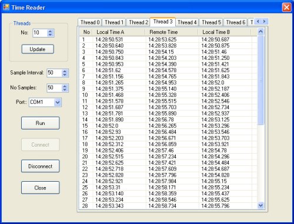
Task: Switch to the Thread 0 tab
Action: coord(90,22)
